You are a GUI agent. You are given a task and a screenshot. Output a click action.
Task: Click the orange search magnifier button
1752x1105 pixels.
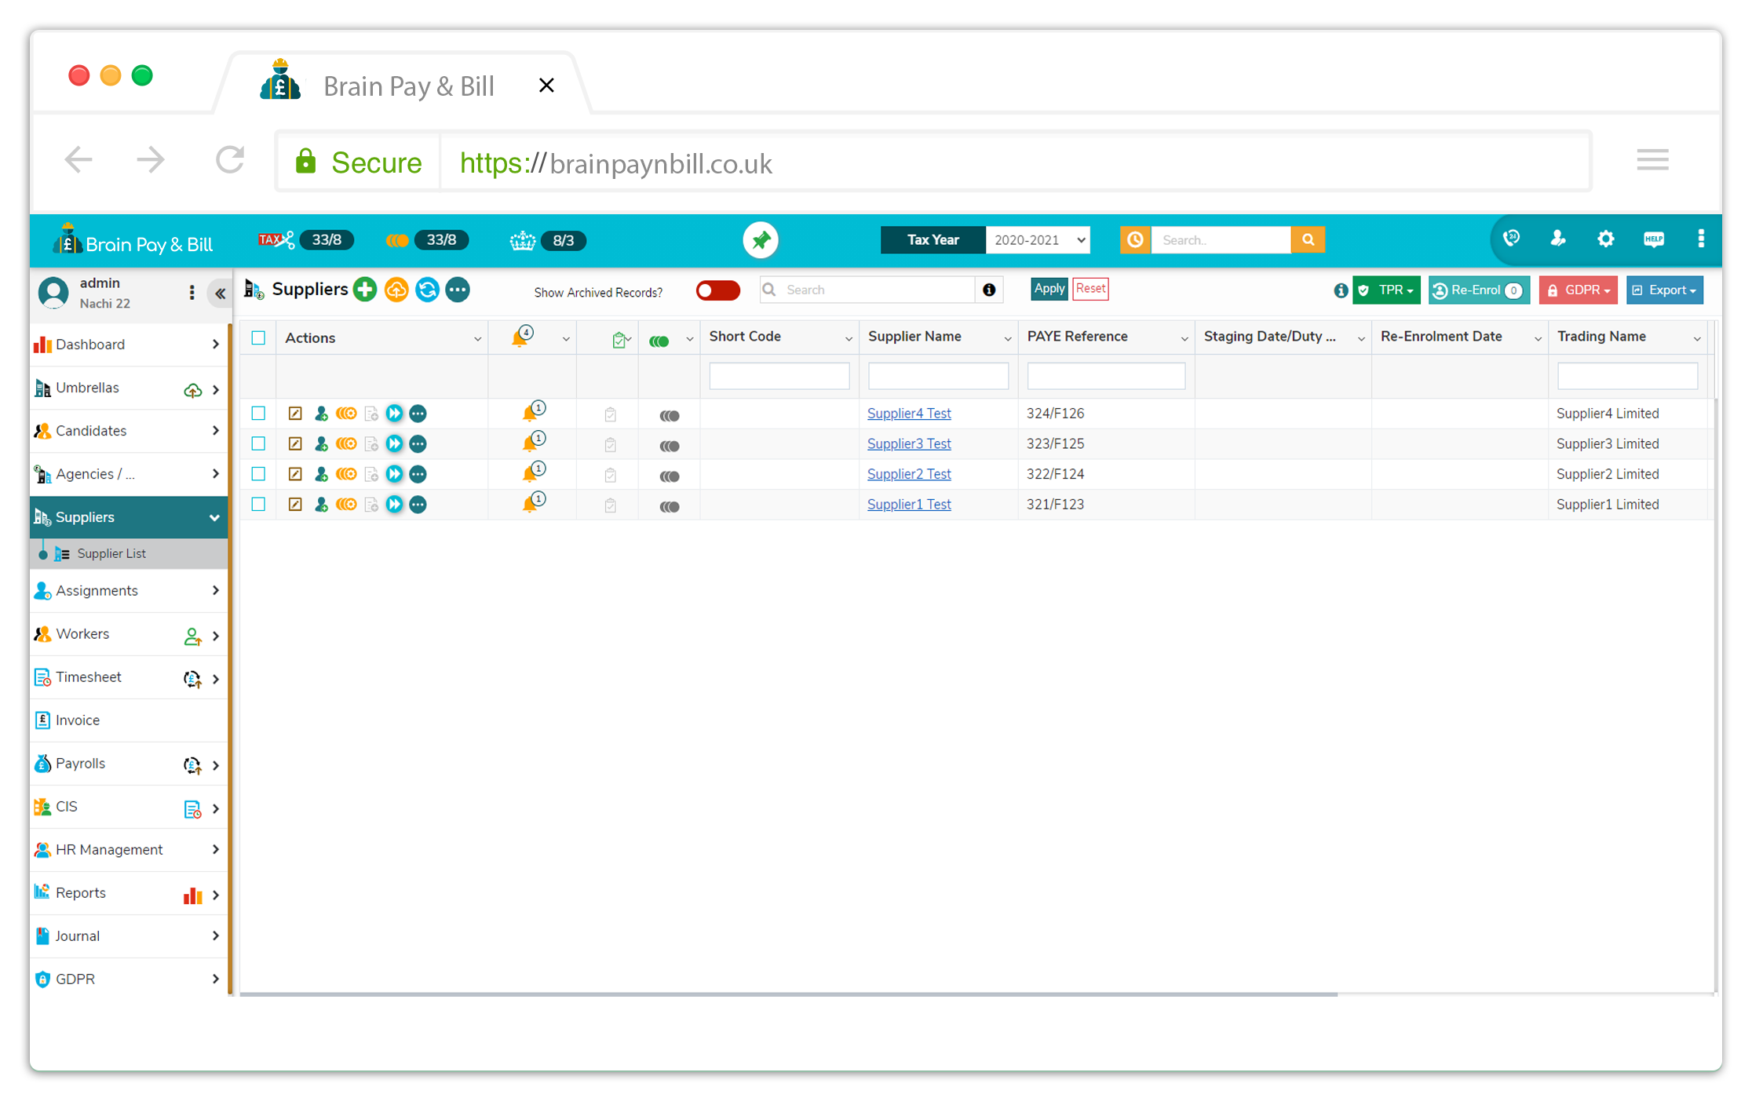point(1308,240)
